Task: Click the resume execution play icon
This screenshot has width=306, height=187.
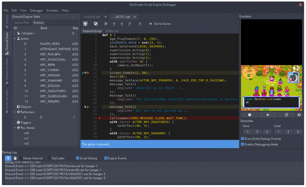Action: click(106, 24)
